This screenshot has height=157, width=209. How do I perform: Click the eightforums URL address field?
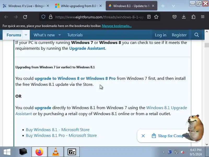pyautogui.click(x=100, y=17)
